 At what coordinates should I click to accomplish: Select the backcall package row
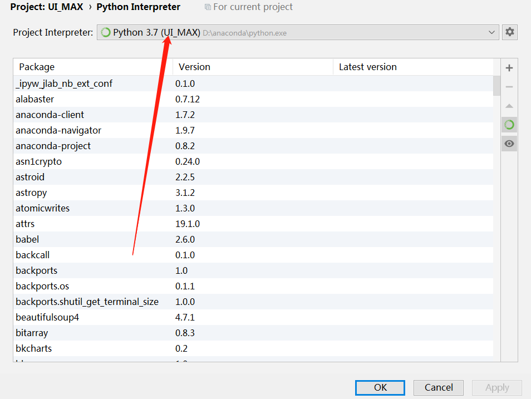coord(253,255)
